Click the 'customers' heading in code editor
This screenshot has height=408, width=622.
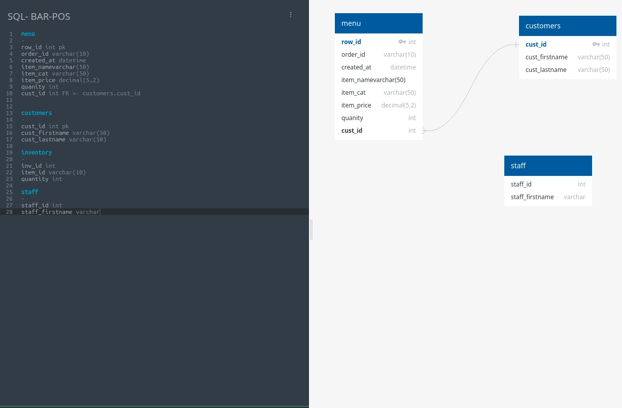click(x=37, y=113)
